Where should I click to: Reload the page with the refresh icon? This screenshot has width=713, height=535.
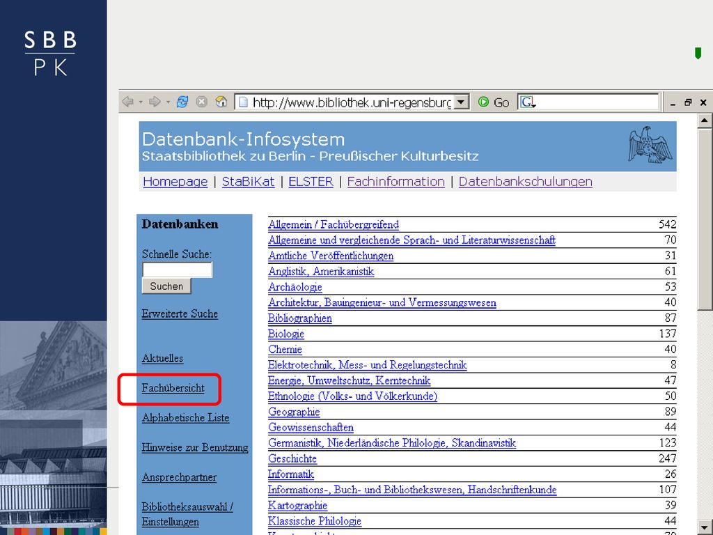point(182,102)
